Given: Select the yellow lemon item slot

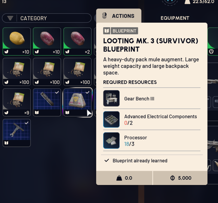Looking at the screenshot, I should 17,41.
